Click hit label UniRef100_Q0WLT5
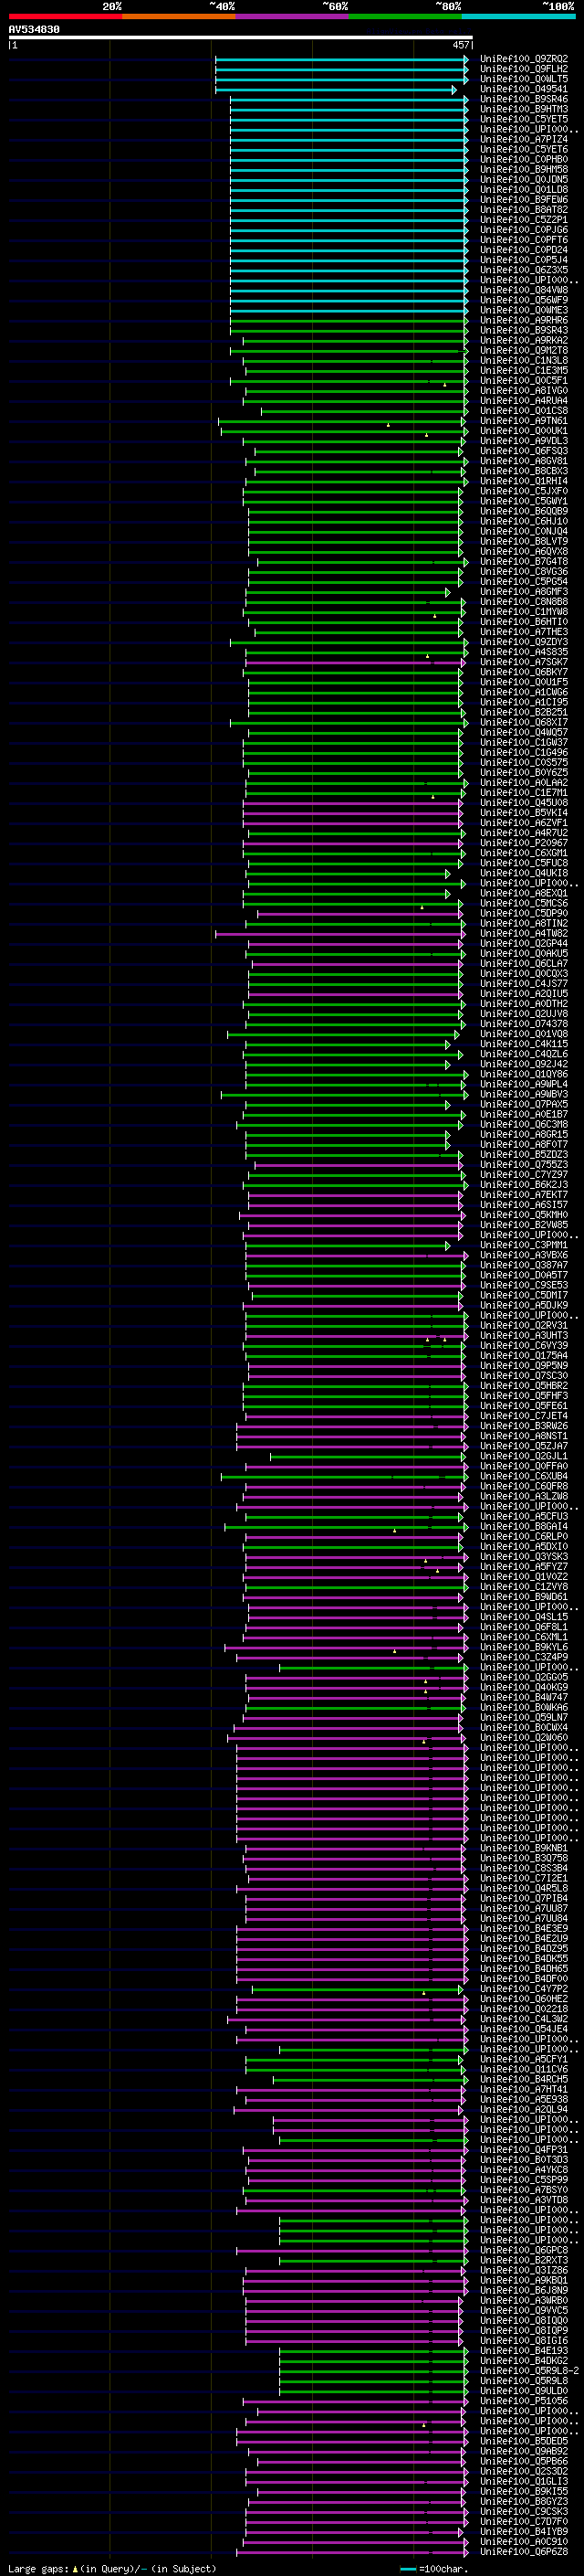The height and width of the screenshot is (2576, 584). click(x=524, y=79)
